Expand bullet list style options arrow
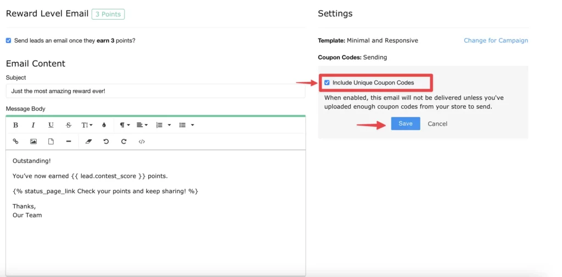This screenshot has width=562, height=277. click(x=193, y=125)
